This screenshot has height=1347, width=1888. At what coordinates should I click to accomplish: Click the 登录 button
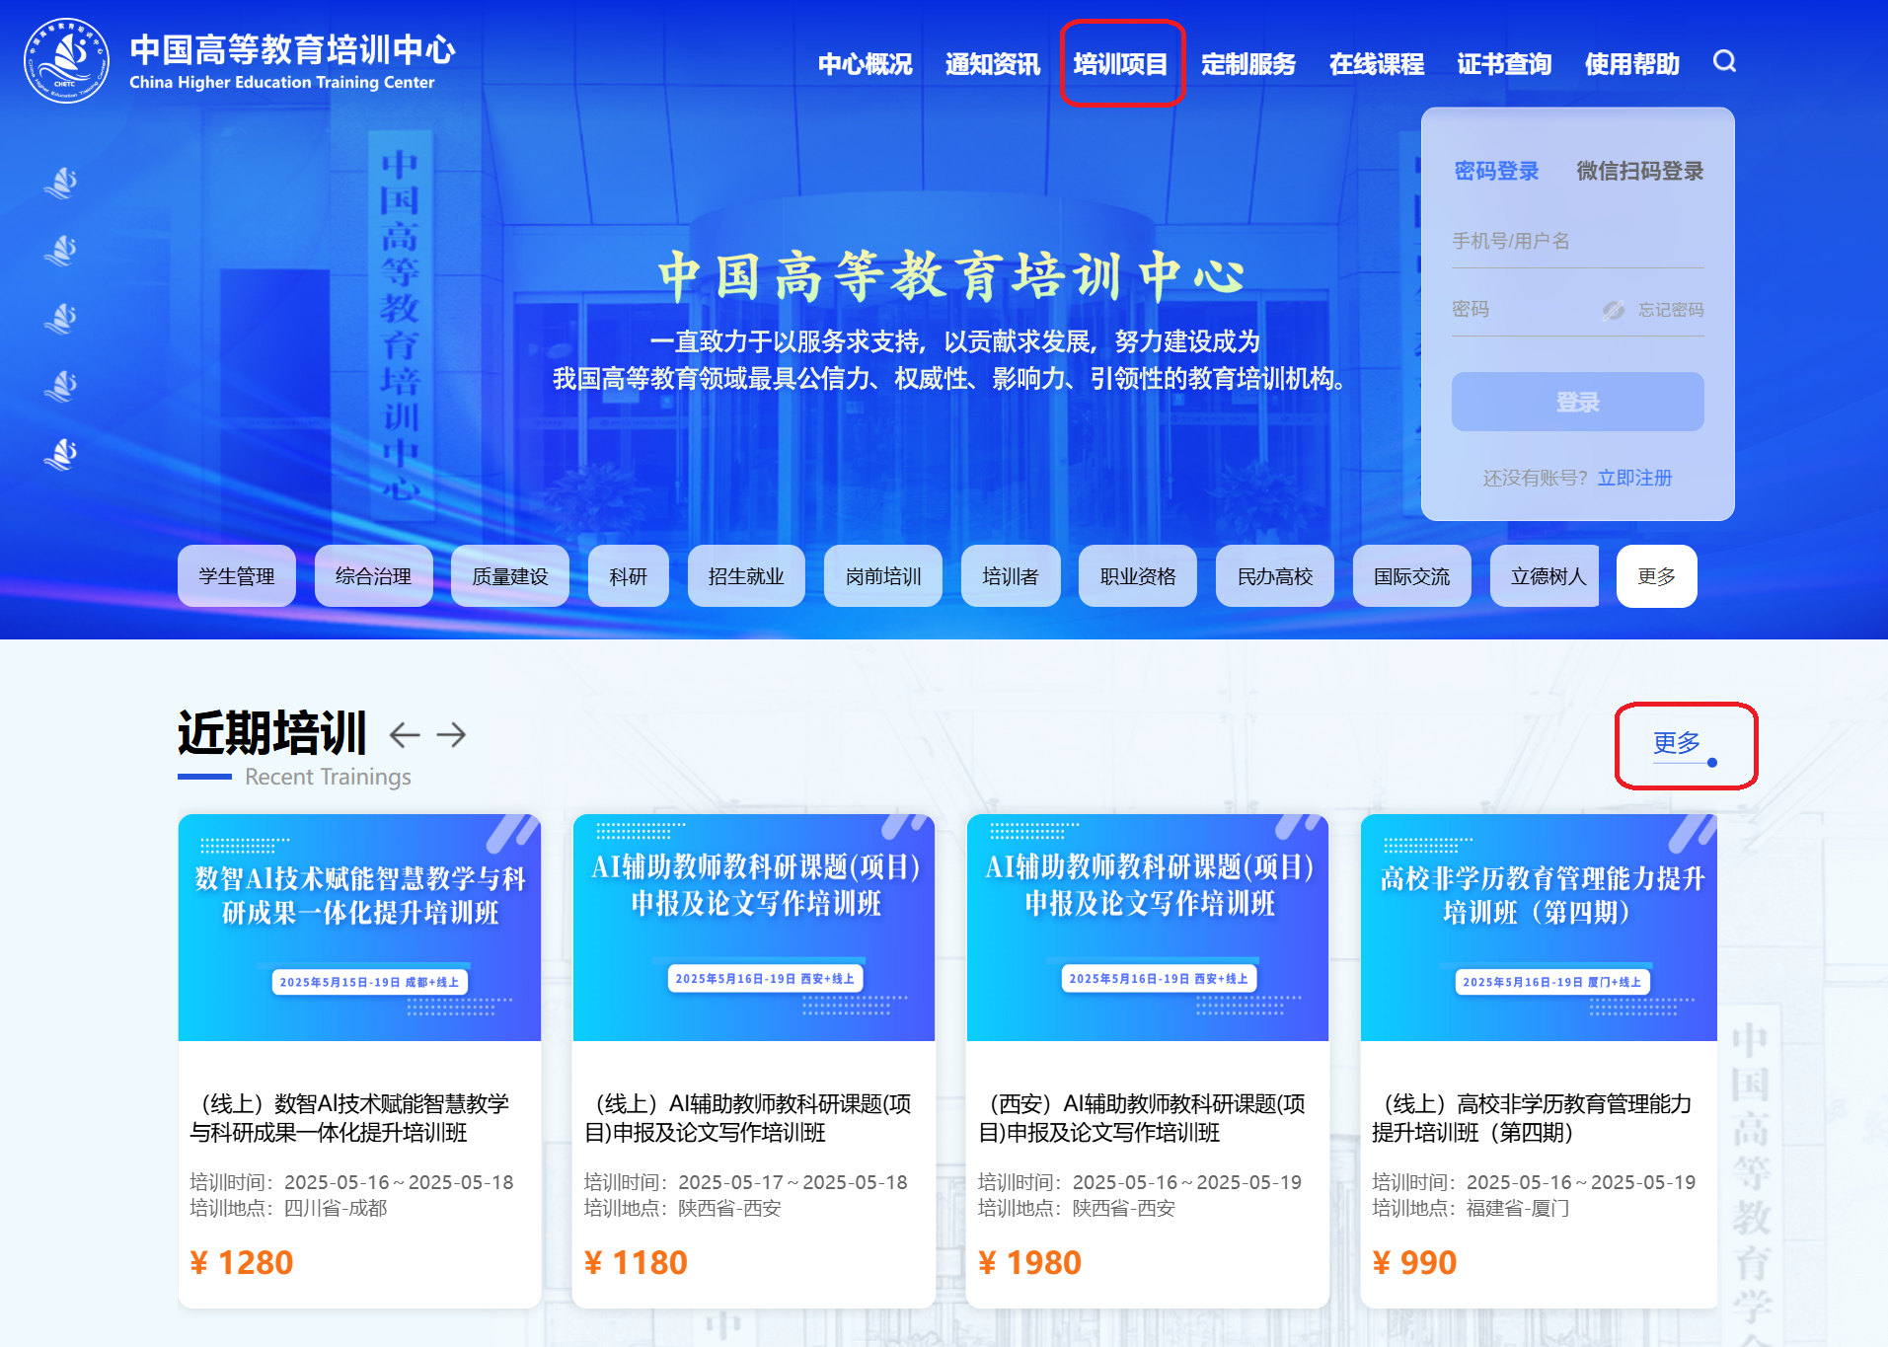[1577, 402]
